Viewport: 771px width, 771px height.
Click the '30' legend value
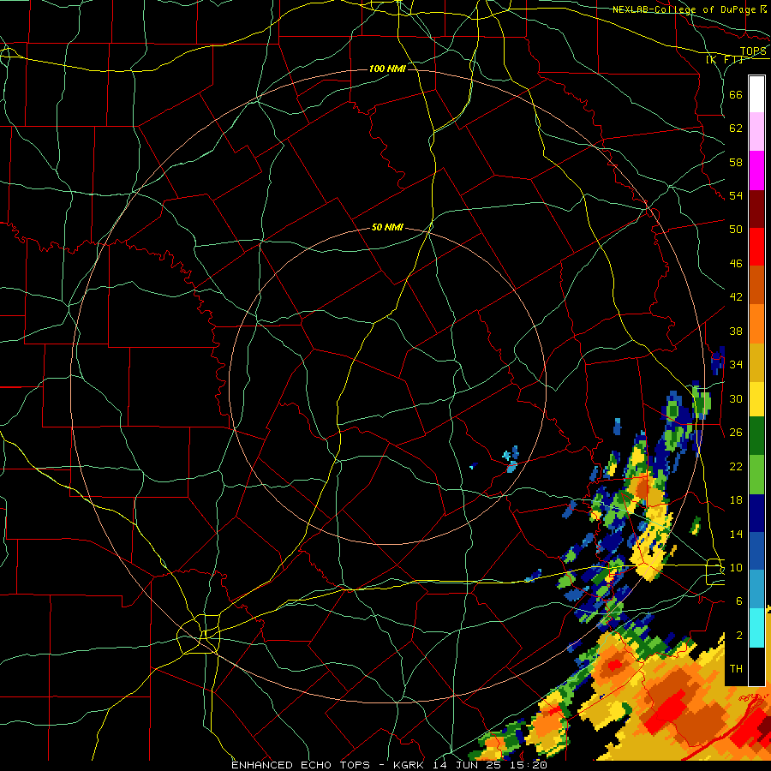click(x=736, y=398)
